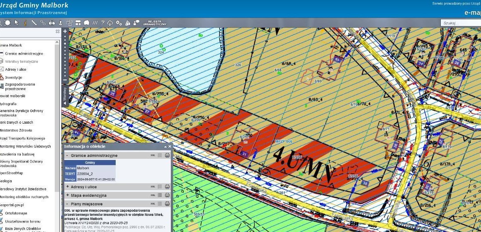Open Rejestr Urbanistyczny
Viewport: 481px width, 232px height.
pos(155,23)
